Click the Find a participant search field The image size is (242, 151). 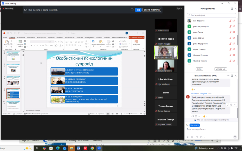click(211, 15)
